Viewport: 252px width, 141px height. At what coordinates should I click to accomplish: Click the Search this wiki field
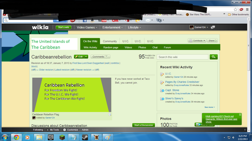(x=182, y=57)
